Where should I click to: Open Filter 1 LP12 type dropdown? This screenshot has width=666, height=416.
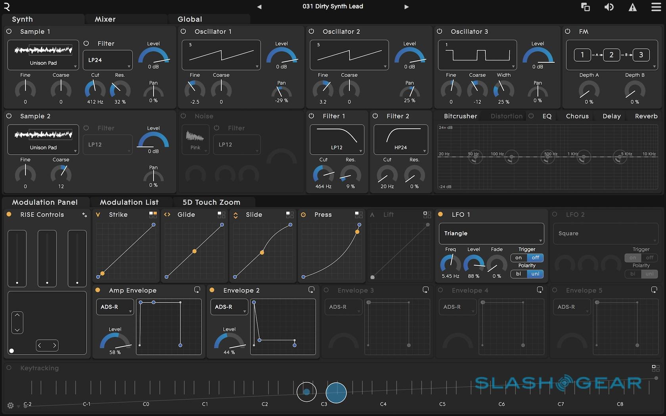pos(337,139)
